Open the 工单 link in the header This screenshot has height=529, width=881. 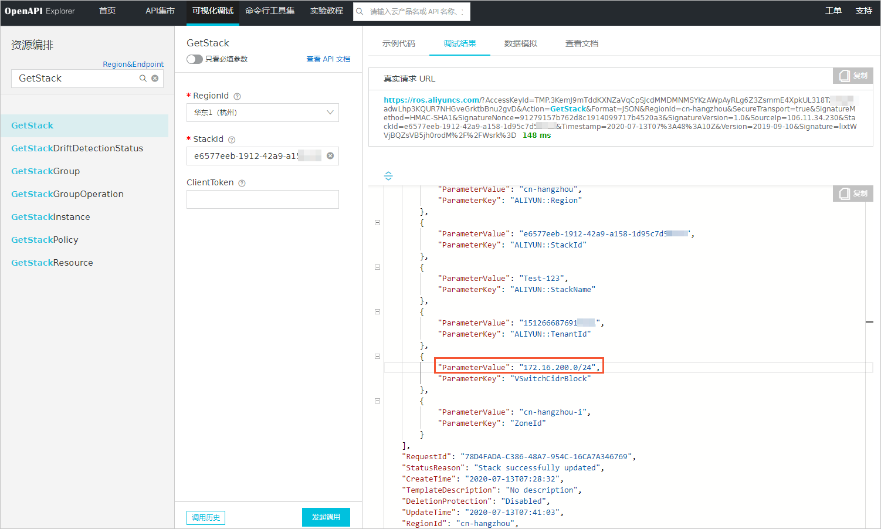pos(833,11)
